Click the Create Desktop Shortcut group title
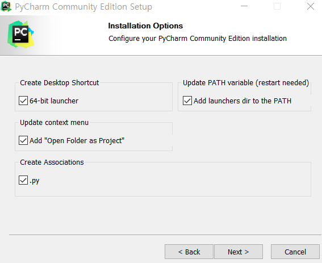This screenshot has width=322, height=263. tap(60, 83)
